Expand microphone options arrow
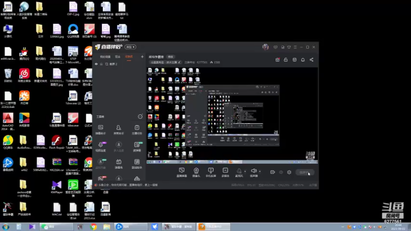 (x=245, y=171)
